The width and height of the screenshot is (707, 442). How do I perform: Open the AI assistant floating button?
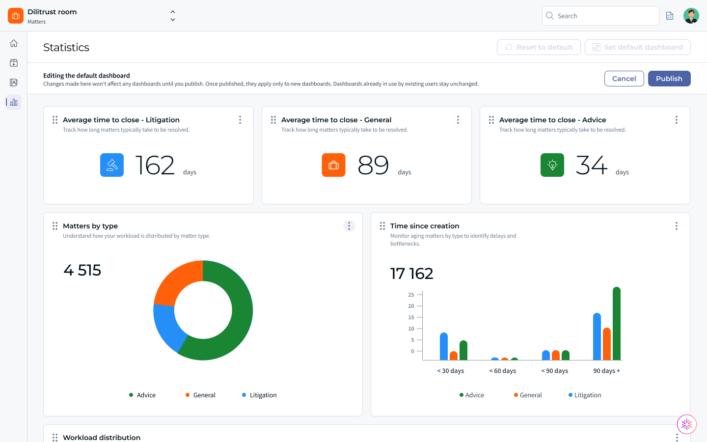point(687,424)
